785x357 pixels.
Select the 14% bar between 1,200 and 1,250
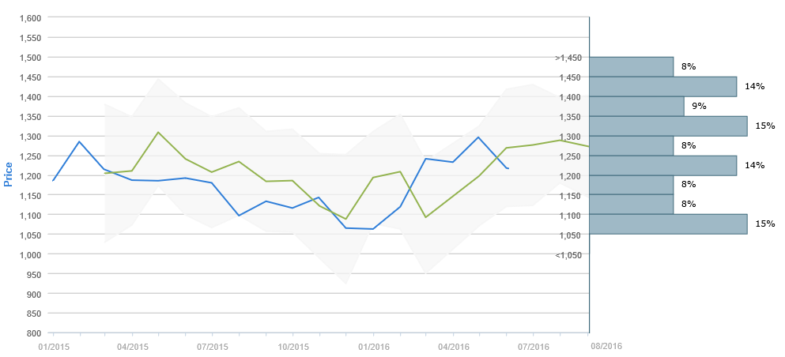pyautogui.click(x=662, y=165)
